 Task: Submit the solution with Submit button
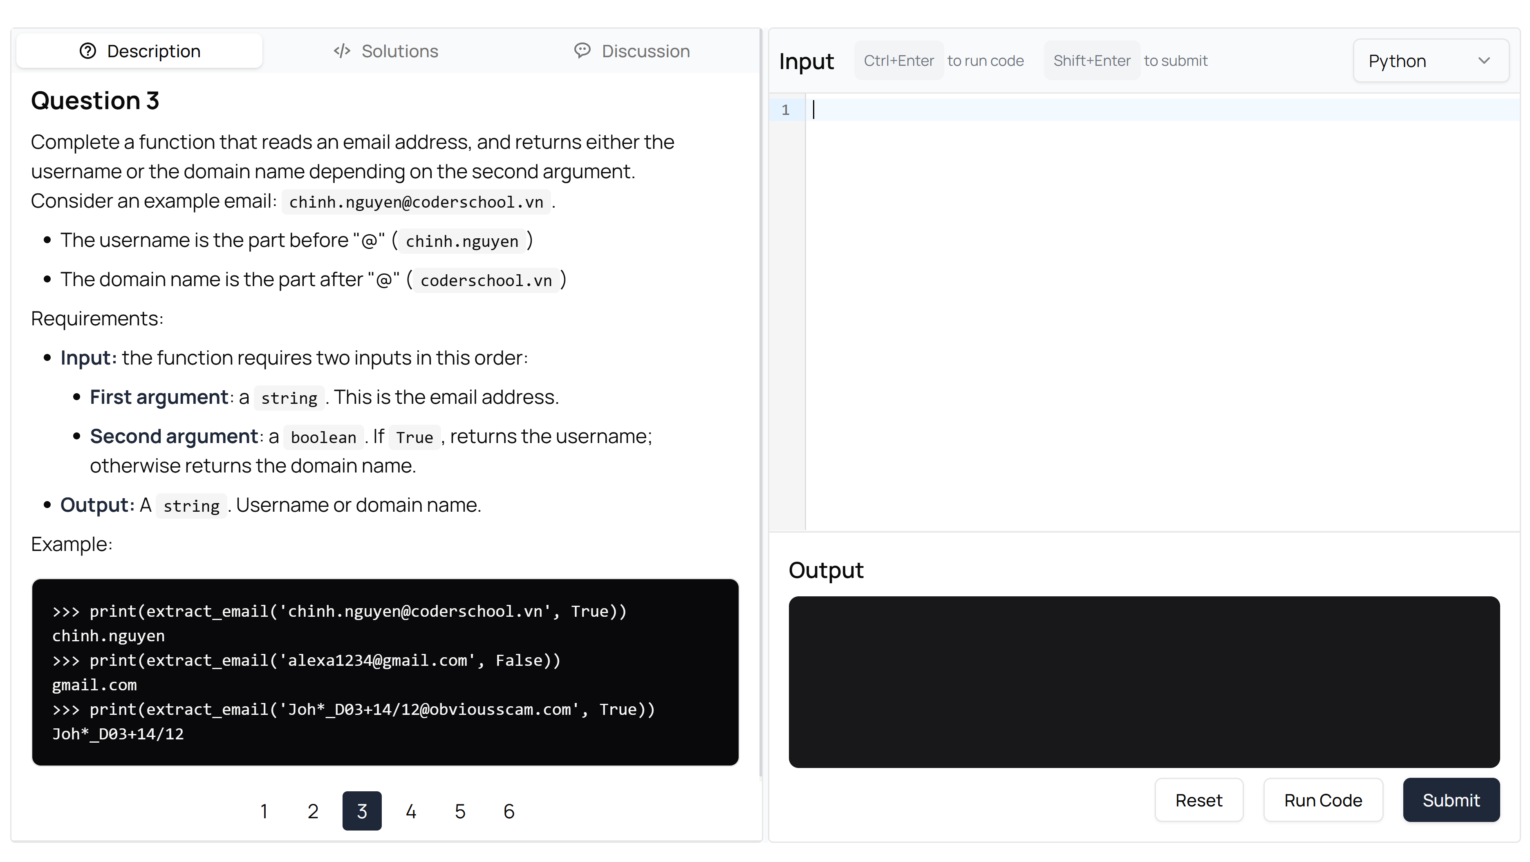1451,800
